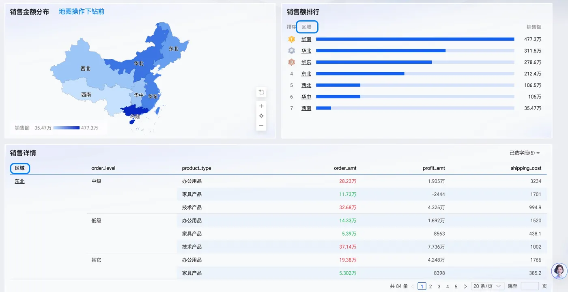Click the gold rank 1 medal icon
Viewport: 568px width, 292px height.
point(291,39)
